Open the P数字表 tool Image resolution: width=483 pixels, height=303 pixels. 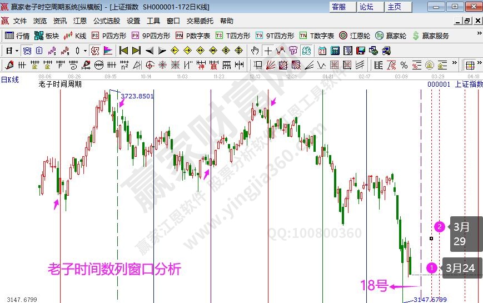tap(193, 36)
